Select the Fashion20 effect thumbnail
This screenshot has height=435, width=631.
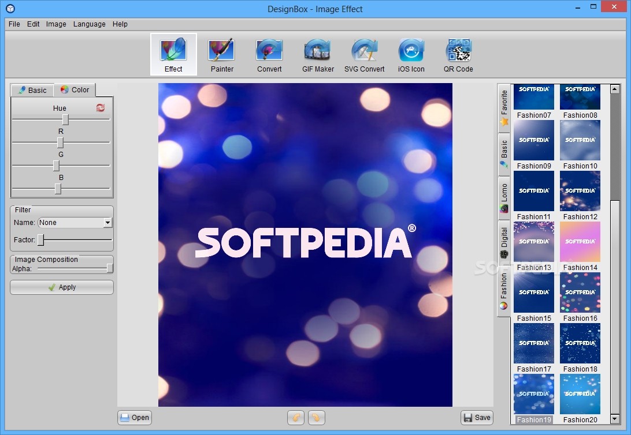[580, 394]
